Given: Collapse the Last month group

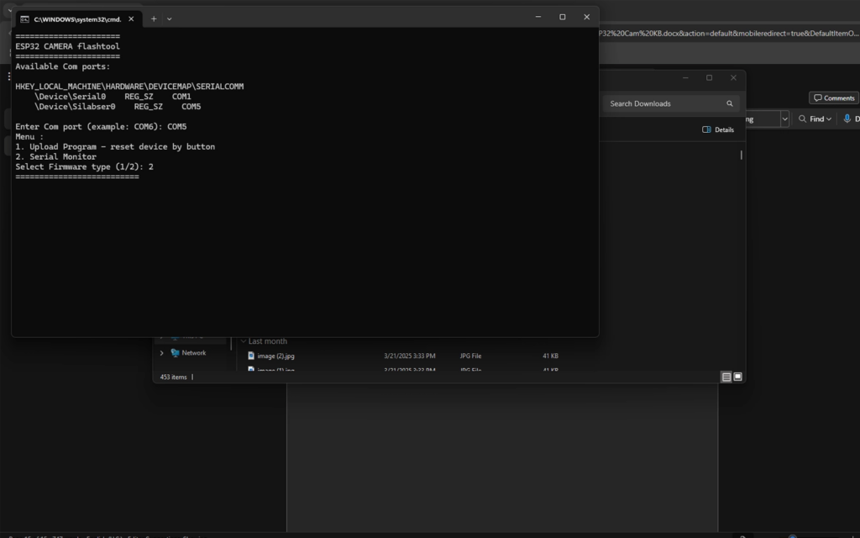Looking at the screenshot, I should [x=244, y=341].
